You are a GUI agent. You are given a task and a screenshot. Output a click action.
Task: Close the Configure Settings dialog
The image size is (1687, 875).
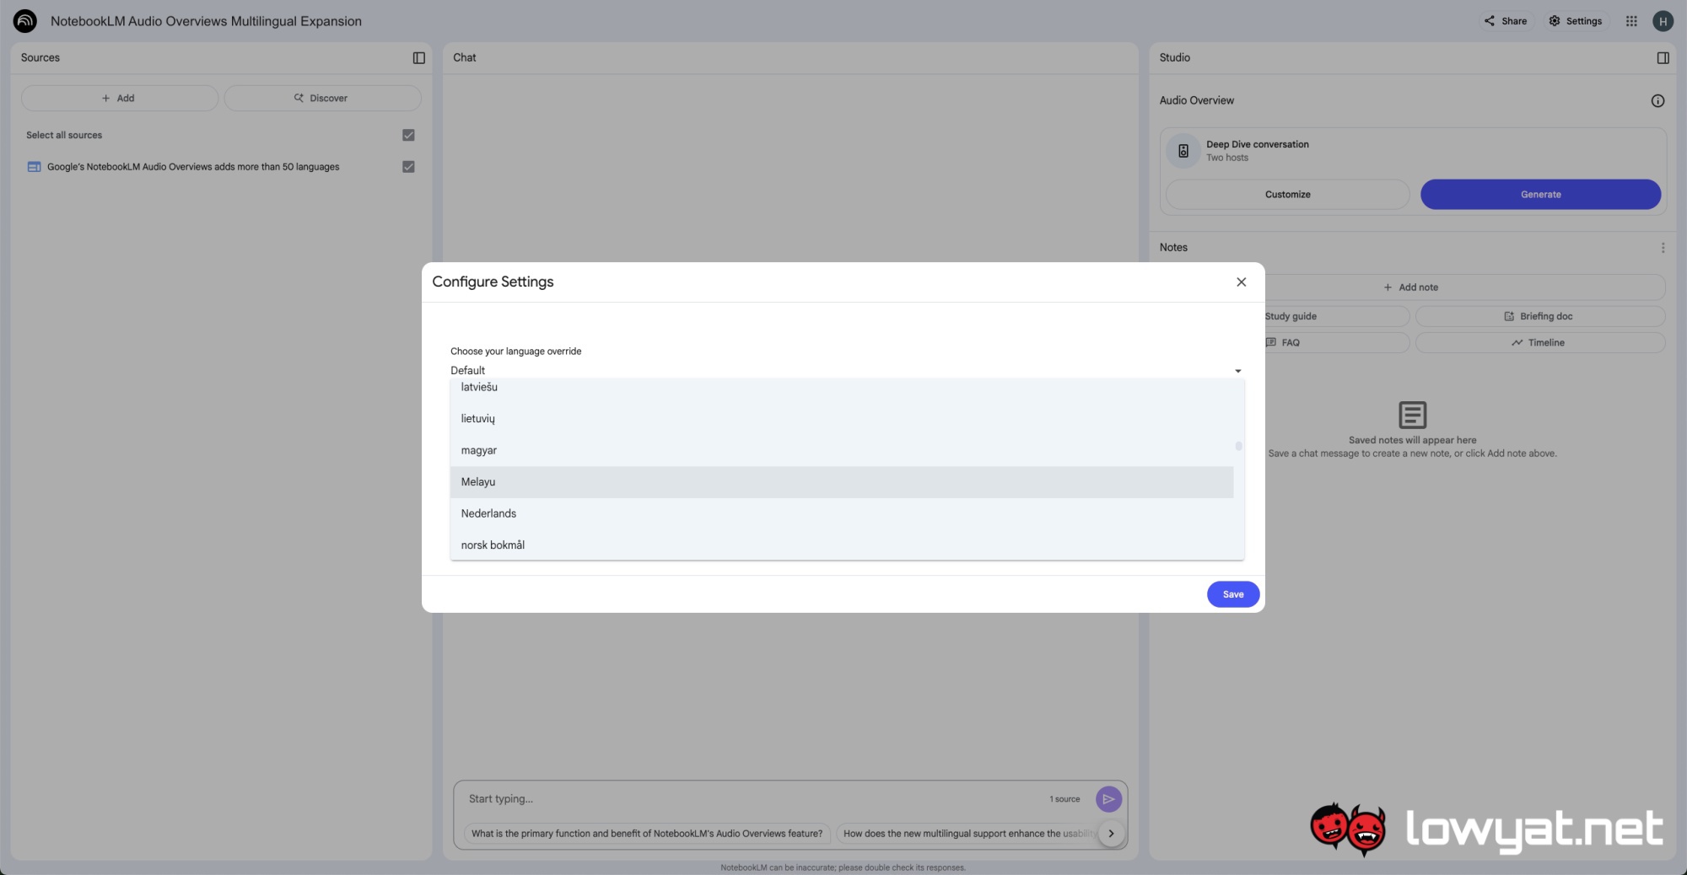1241,282
